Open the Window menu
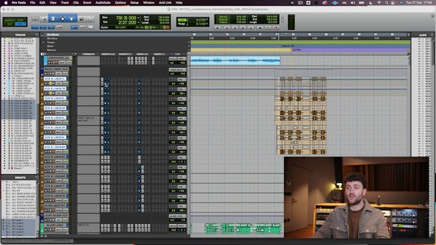 tap(149, 3)
